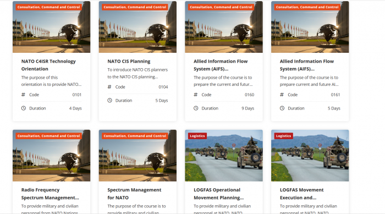Click hash icon beside Code 0104

[x=109, y=87]
